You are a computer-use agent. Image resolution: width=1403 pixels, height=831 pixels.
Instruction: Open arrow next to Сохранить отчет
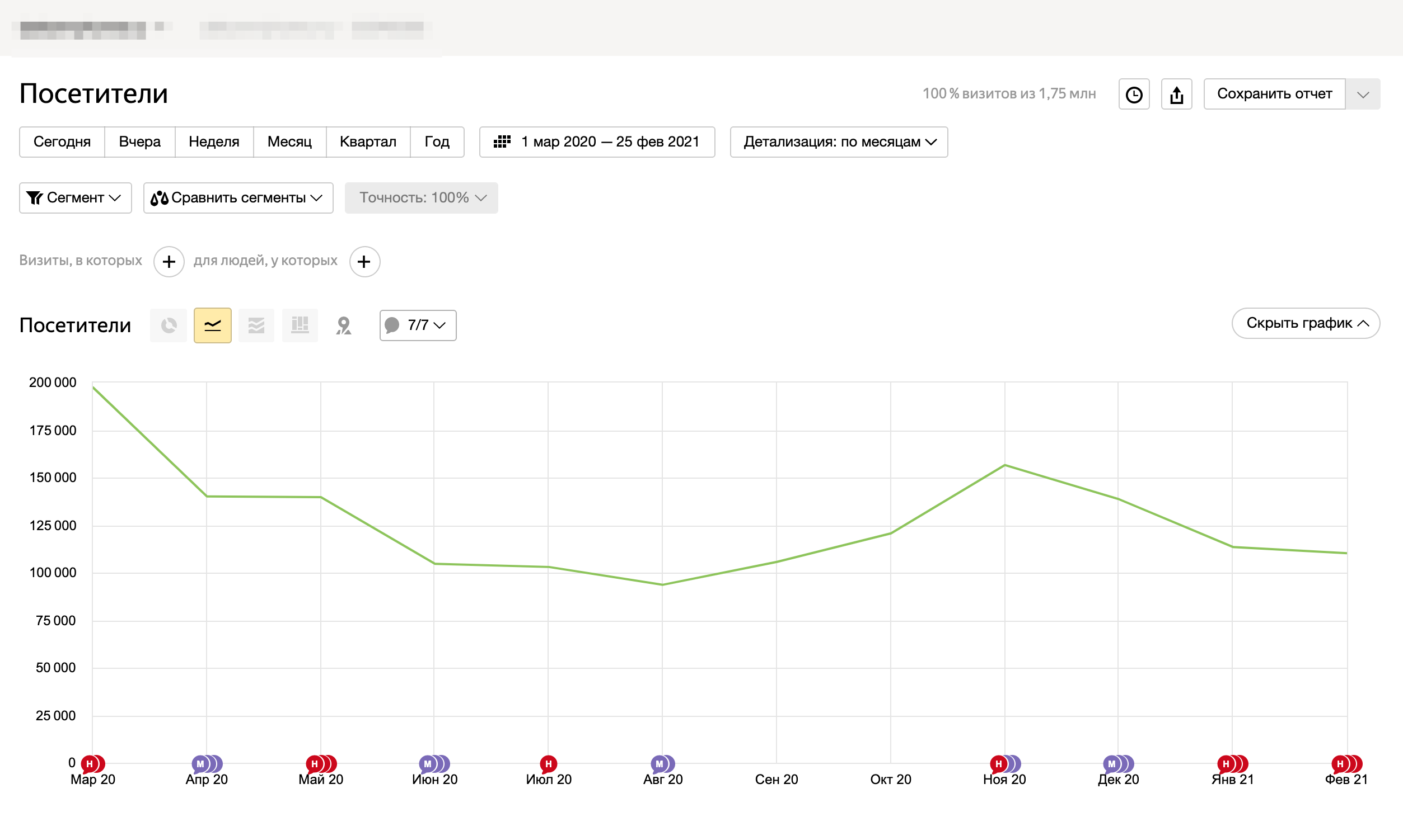(x=1363, y=94)
